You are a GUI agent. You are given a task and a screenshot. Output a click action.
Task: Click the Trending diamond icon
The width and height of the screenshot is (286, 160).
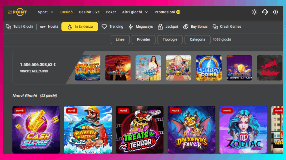coord(104,27)
